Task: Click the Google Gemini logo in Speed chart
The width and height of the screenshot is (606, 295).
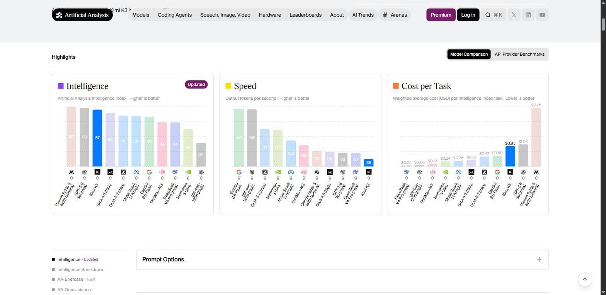Action: [239, 172]
